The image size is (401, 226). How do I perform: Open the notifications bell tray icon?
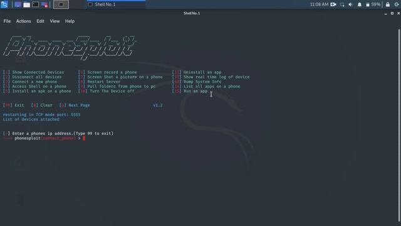point(360,4)
